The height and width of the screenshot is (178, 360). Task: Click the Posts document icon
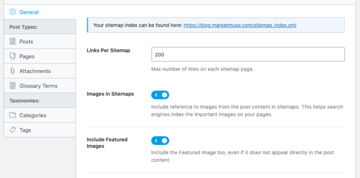(x=12, y=41)
